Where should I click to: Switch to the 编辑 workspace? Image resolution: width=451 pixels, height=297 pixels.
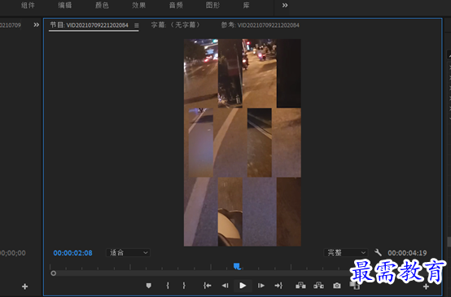tap(64, 5)
